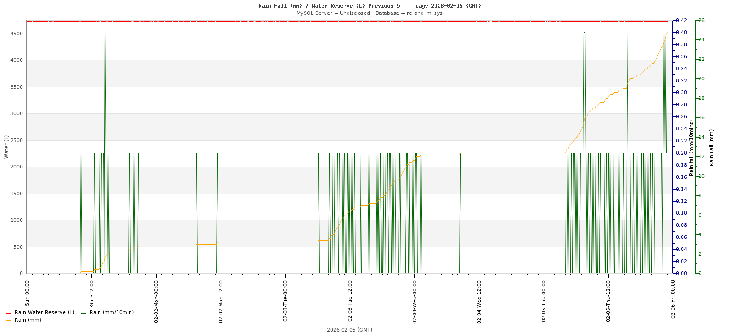Click the red Rain Water Reserve legend swatch

click(8, 313)
